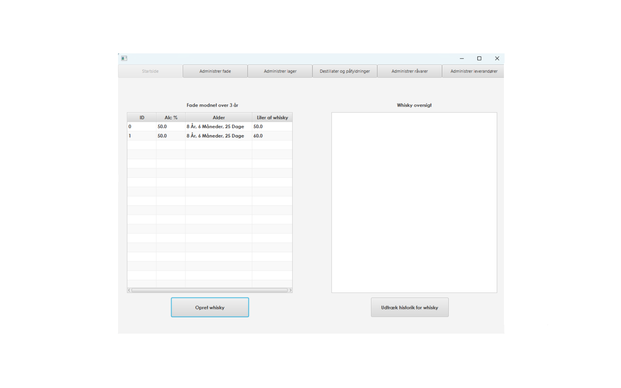
Task: Click 50.0 liter value in row 0
Action: point(272,126)
